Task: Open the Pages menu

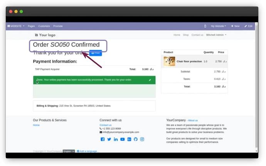Action: 31,26
